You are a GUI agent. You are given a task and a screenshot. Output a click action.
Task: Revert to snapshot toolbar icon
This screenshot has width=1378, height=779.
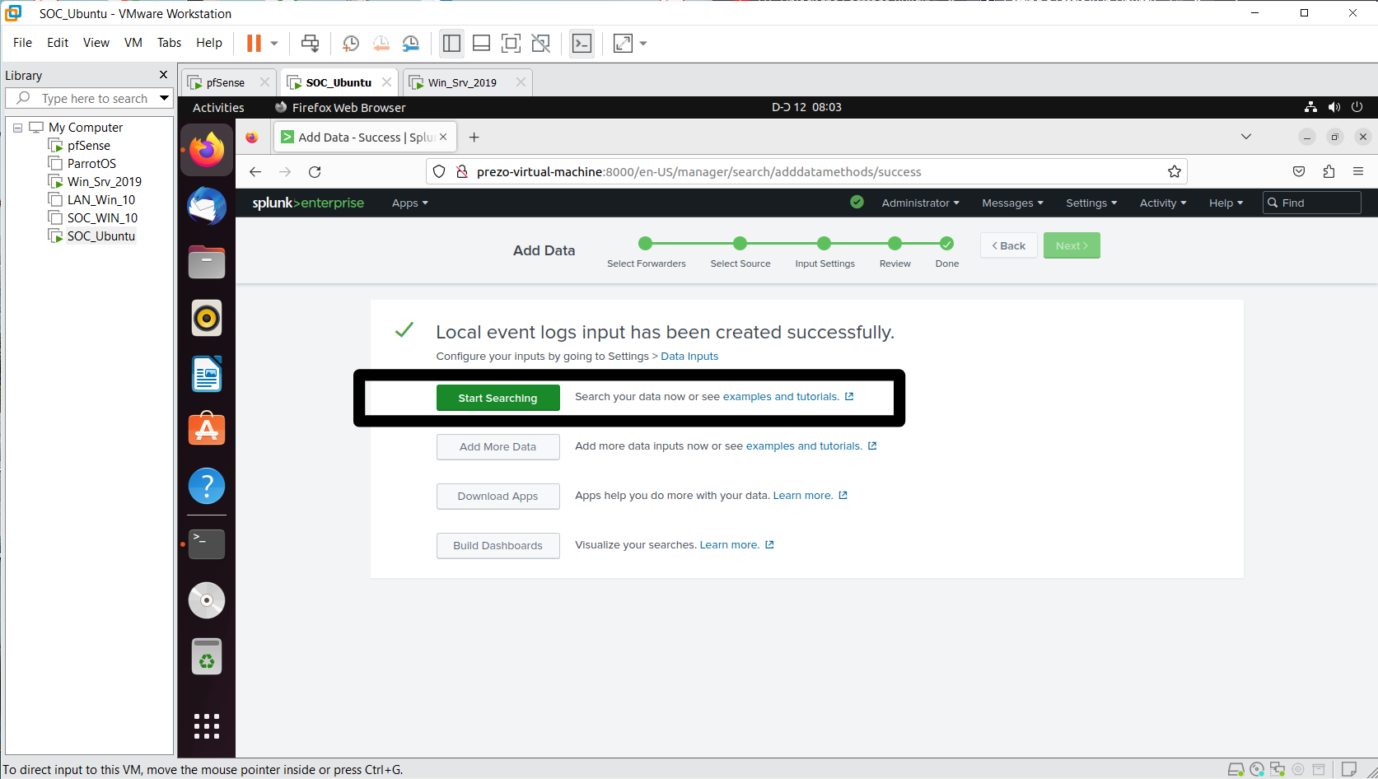(x=381, y=44)
